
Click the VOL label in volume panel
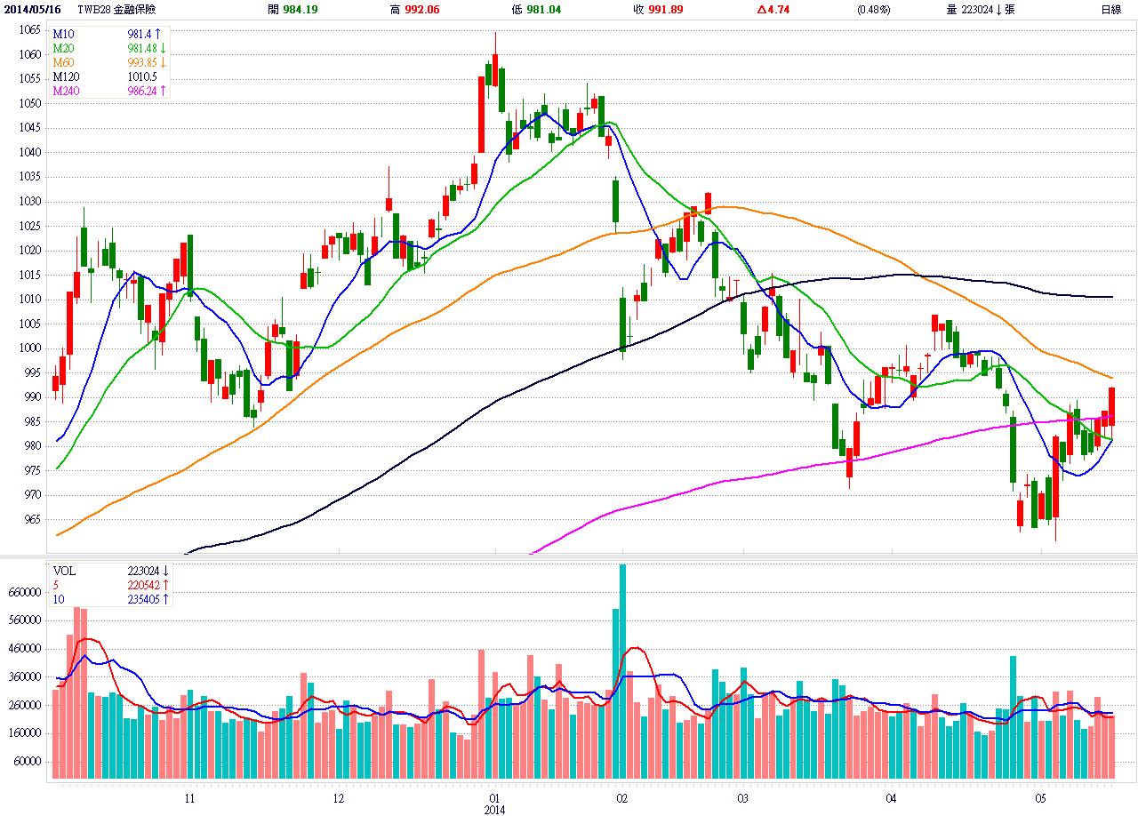pyautogui.click(x=65, y=571)
